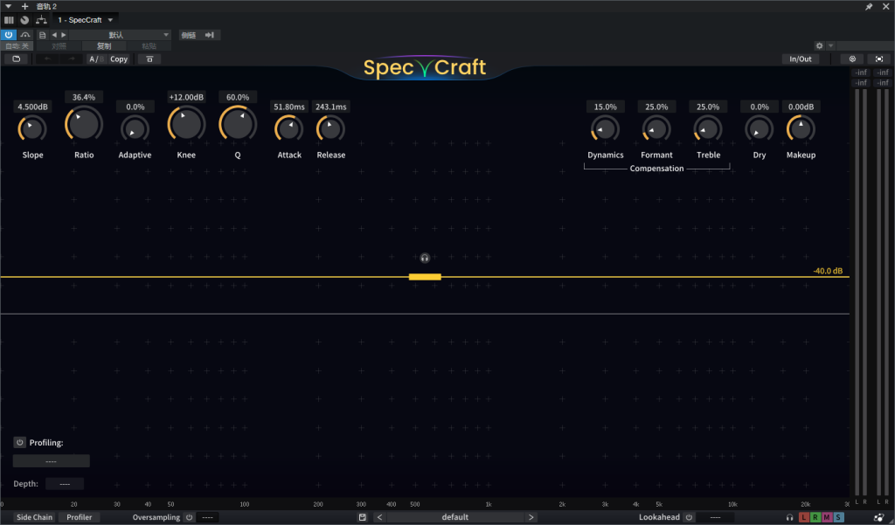Open the folder preset browser icon
The image size is (895, 525).
coord(16,59)
